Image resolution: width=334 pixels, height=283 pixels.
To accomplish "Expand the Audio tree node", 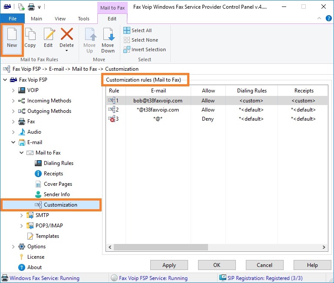I will [x=13, y=132].
